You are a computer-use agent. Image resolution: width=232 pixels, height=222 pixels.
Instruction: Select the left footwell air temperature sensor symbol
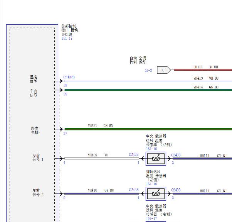[156, 194]
